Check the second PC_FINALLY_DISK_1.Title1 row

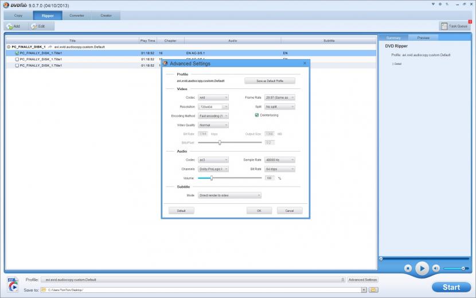(17, 59)
